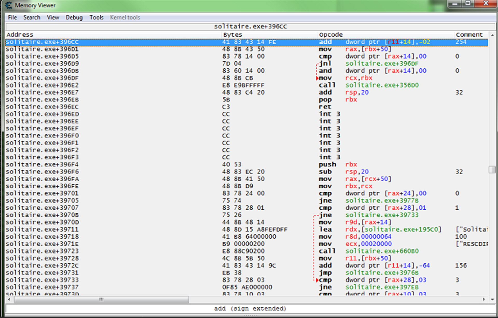
Task: Select the jnl row at solitaire.exe+396D9
Action: 246,64
